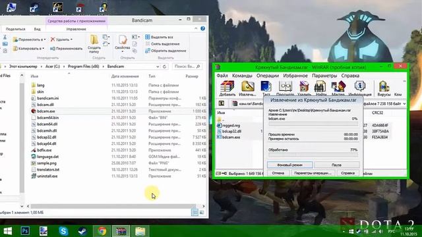Open Chrome from the taskbar
This screenshot has width=422, height=237.
click(102, 231)
